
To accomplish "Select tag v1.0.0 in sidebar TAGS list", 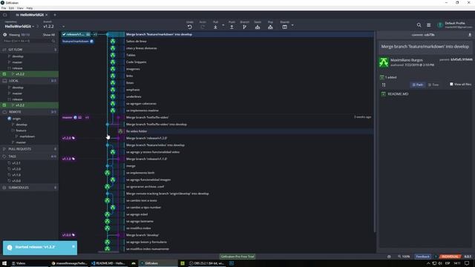I will (x=16, y=181).
